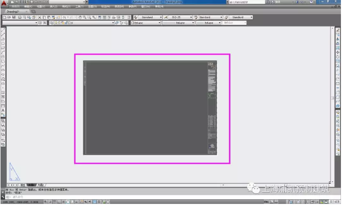
Task: Toggle Polar tracking in status bar
Action: [x=64, y=202]
